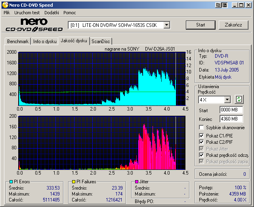254x207 pixels.
Task: Click the date 13 July 2005
Action: tap(227, 70)
